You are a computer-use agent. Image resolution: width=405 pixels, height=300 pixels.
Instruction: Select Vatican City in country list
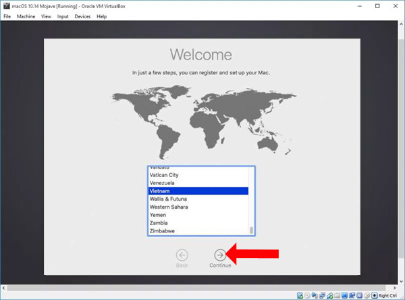coord(198,175)
